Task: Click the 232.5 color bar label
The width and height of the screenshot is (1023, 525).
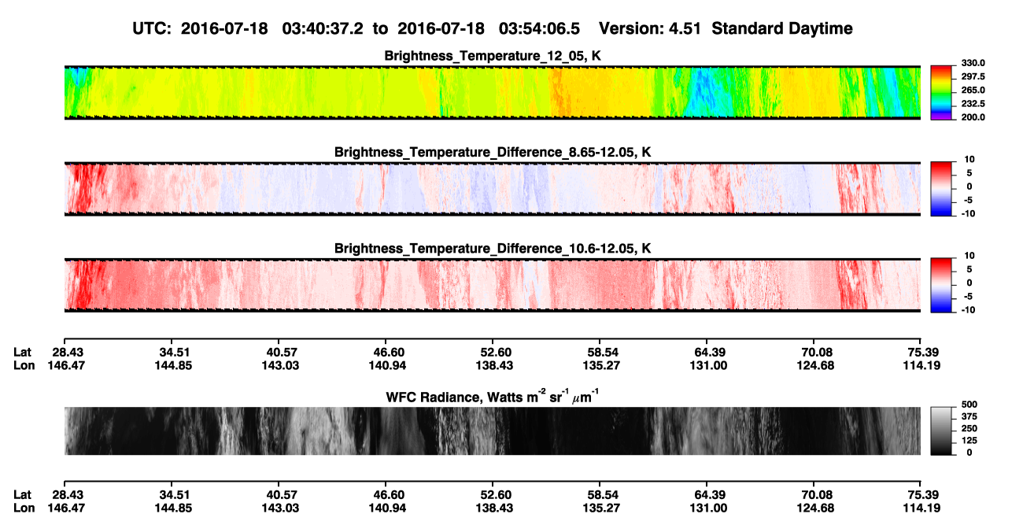Action: point(973,103)
